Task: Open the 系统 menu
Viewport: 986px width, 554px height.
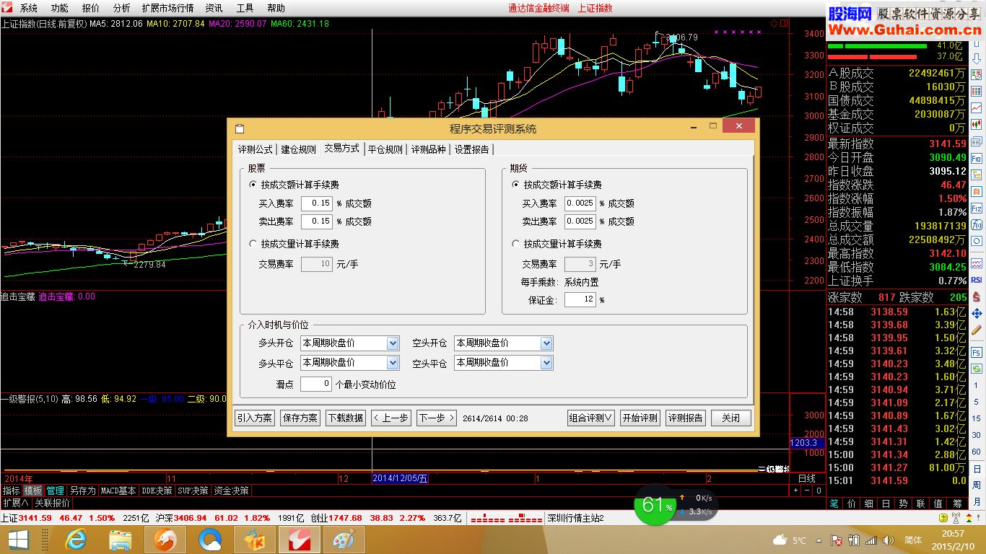Action: pyautogui.click(x=28, y=8)
